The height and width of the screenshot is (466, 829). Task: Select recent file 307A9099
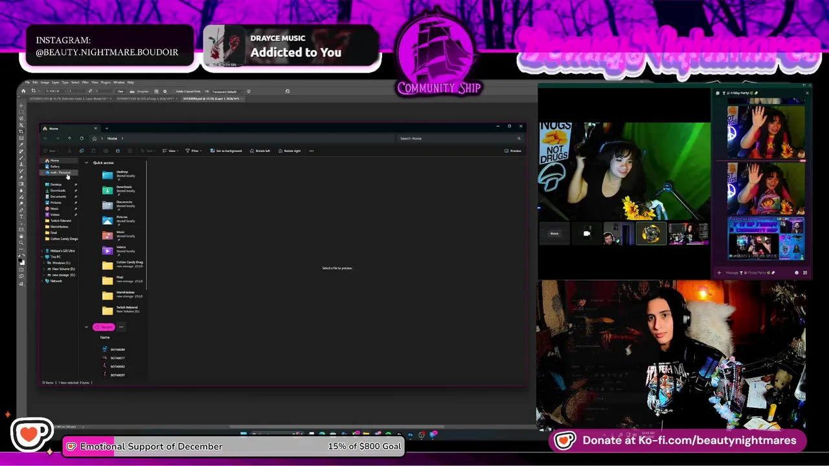click(114, 349)
